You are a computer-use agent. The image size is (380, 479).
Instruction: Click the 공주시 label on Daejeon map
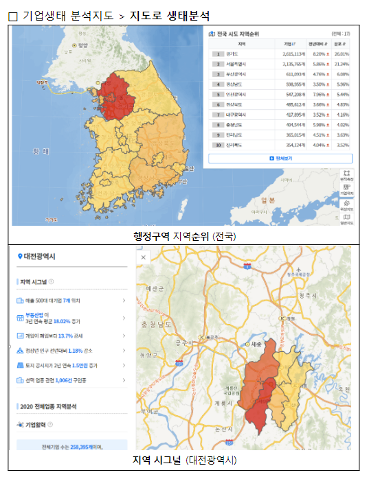tap(183, 342)
